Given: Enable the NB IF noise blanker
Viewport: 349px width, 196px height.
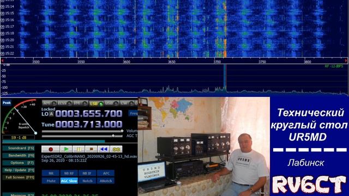Looking at the screenshot, I should coord(87,173).
